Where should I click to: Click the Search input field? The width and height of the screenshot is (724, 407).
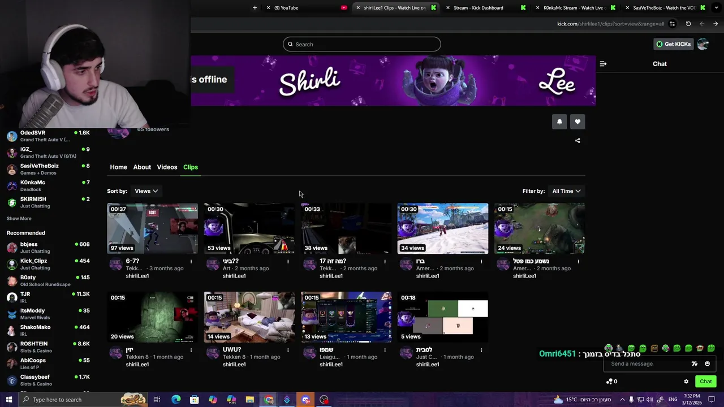362,44
